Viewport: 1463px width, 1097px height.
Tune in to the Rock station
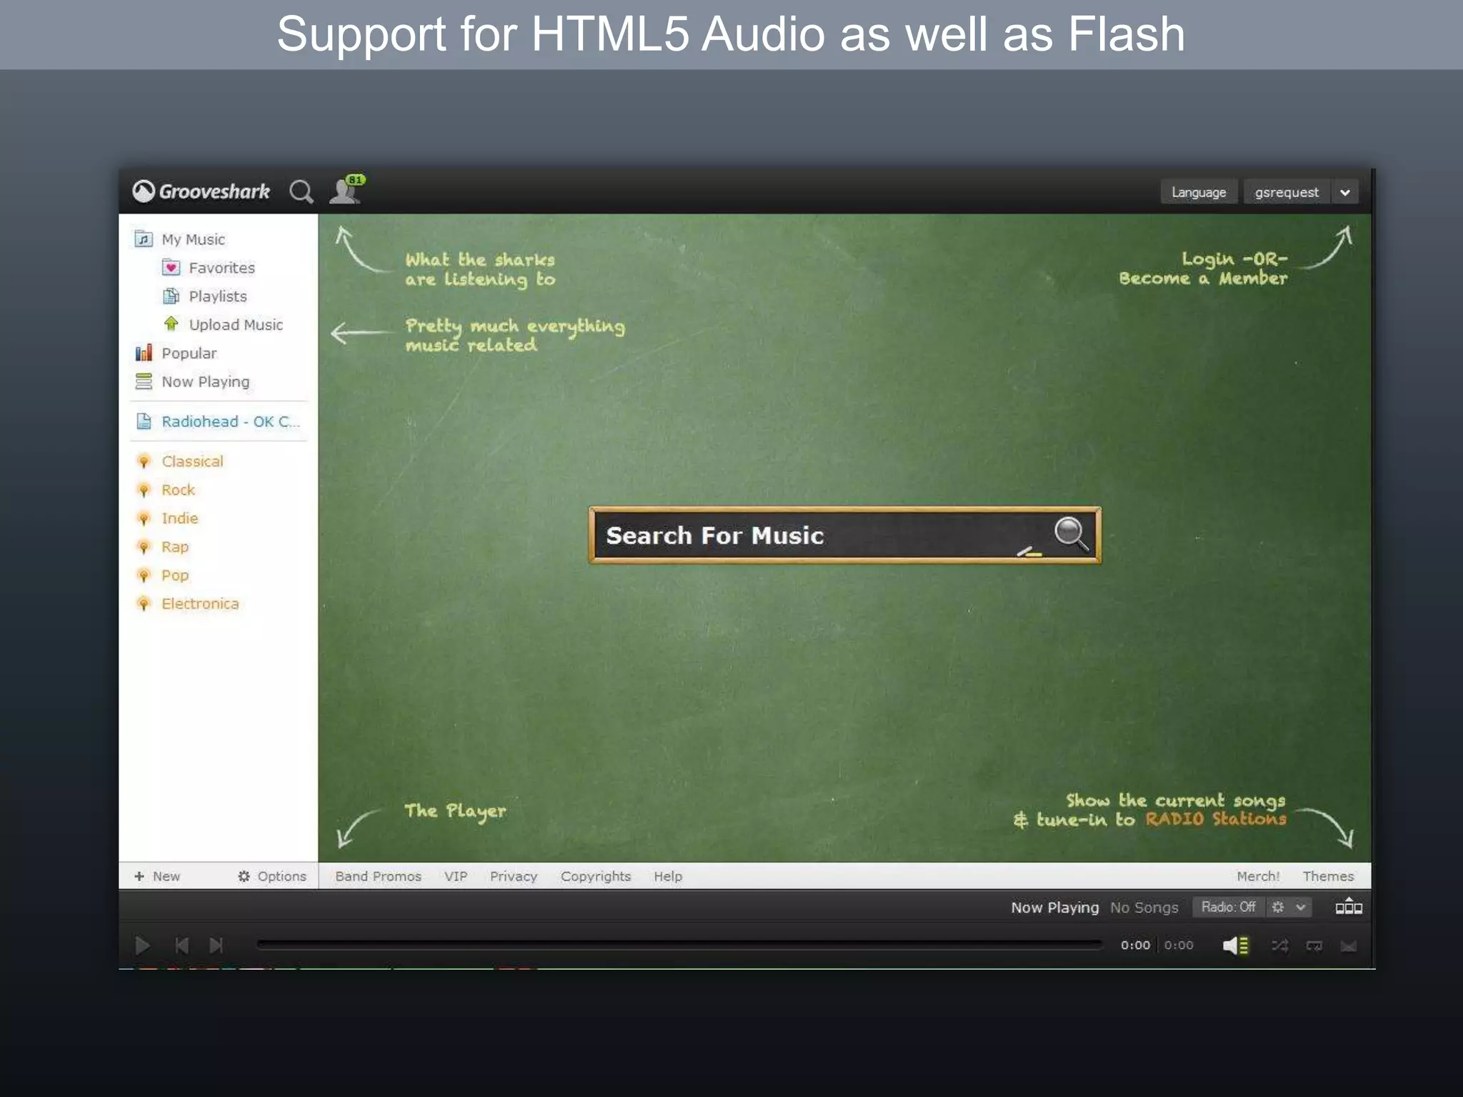[178, 490]
